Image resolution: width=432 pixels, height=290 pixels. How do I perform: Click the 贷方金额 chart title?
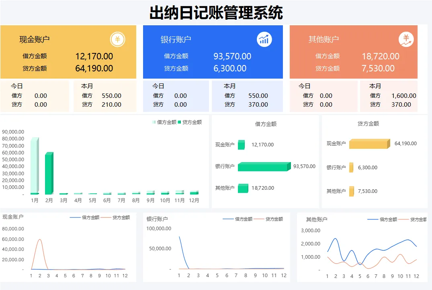click(x=368, y=124)
